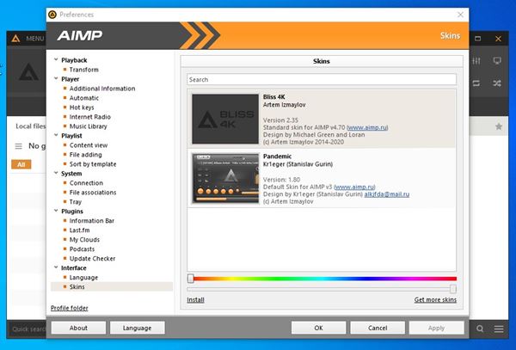Viewport: 516px width, 350px height.
Task: Click the monitor icon in the main AIMP window
Action: [497, 61]
